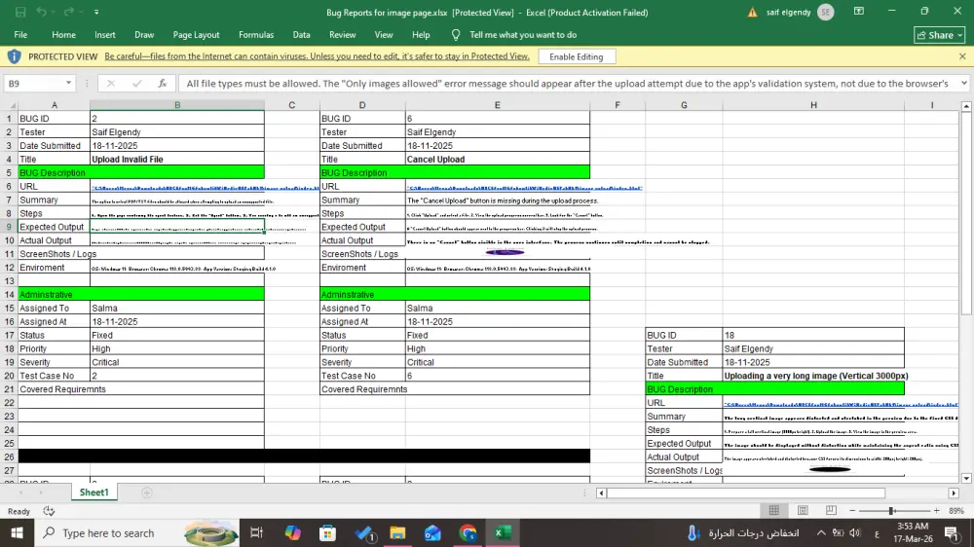The width and height of the screenshot is (974, 547).
Task: Click Enable Editing button
Action: 577,56
